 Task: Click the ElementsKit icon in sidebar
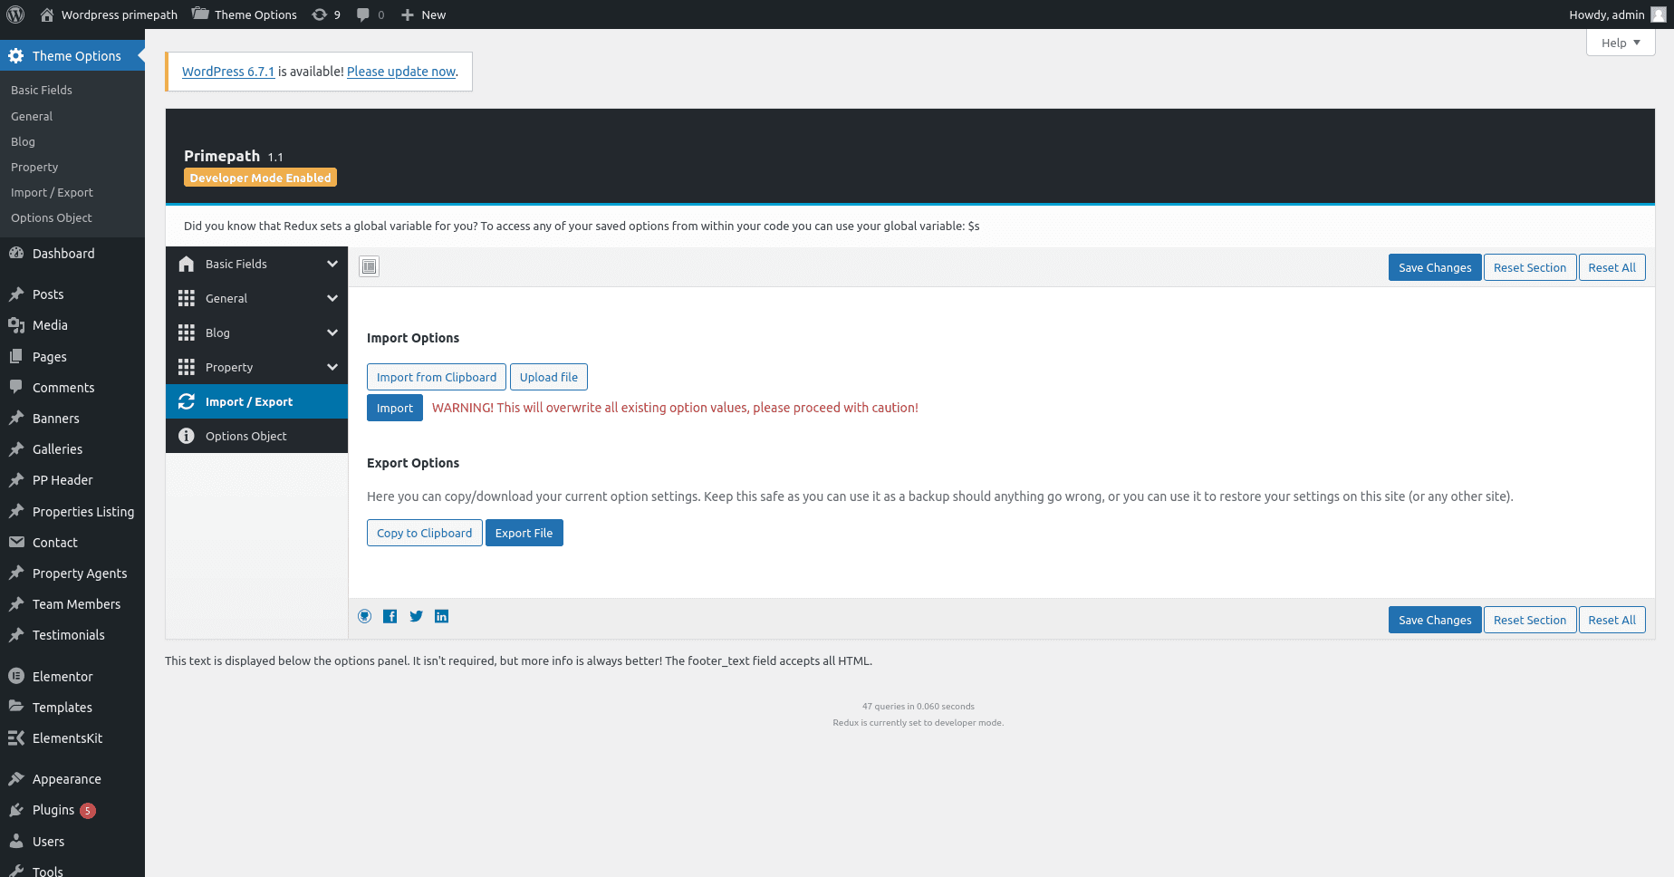pos(16,738)
